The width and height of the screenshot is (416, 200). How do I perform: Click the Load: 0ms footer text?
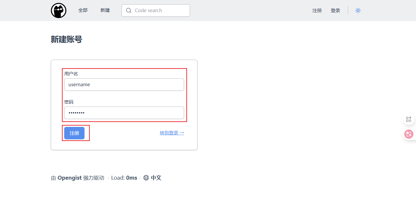(124, 178)
